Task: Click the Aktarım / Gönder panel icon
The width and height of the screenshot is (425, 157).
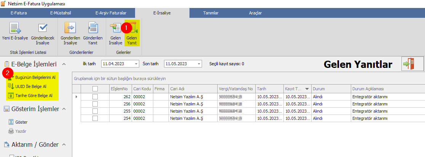Action: [x=7, y=144]
